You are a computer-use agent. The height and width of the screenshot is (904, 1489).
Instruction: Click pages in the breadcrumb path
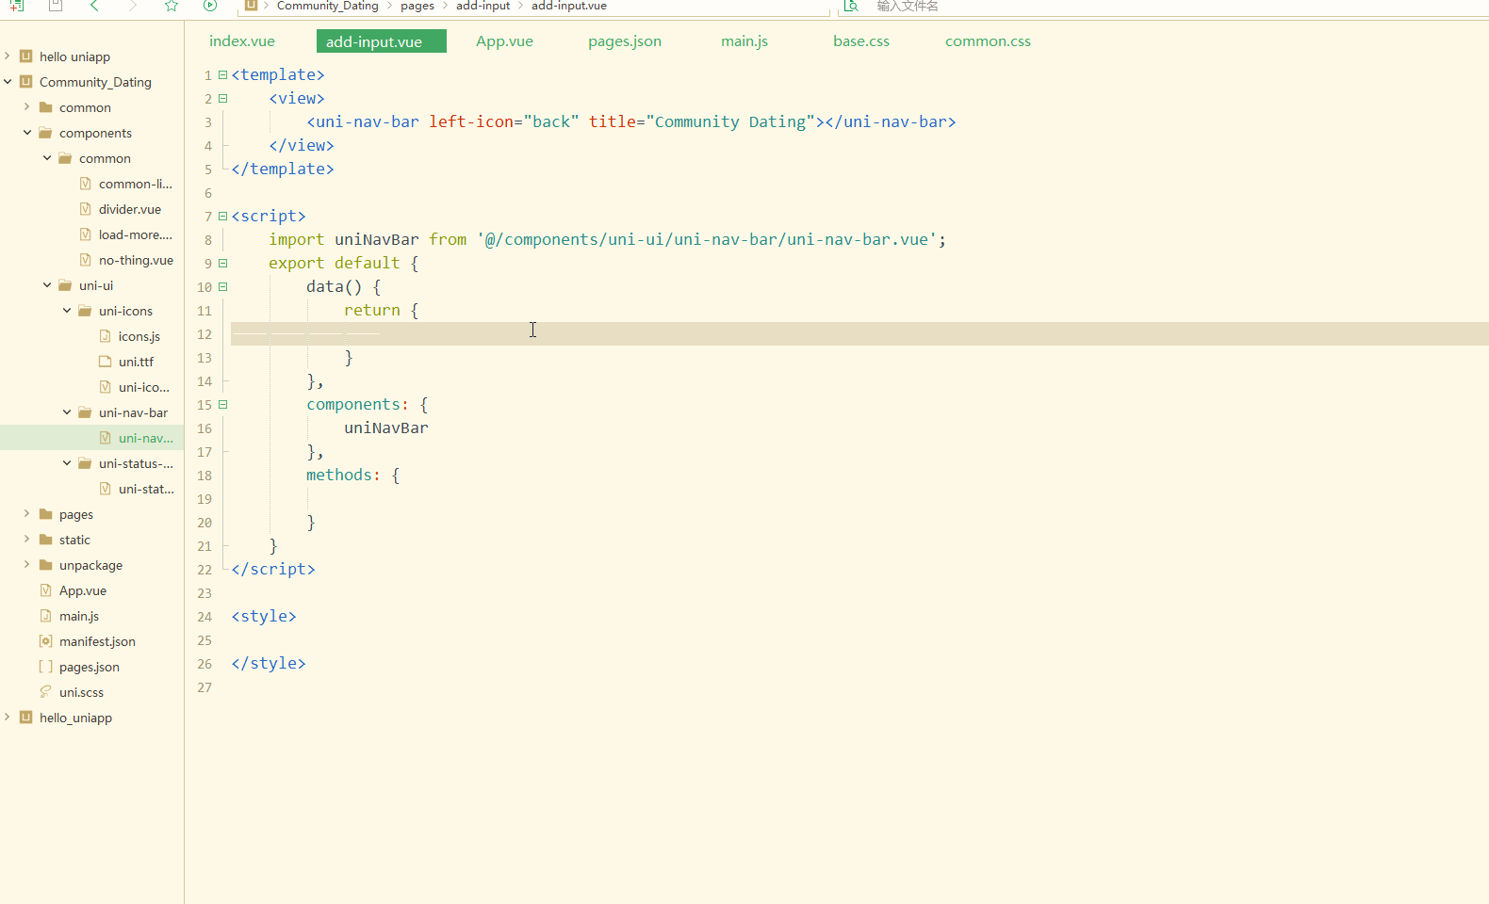point(417,6)
